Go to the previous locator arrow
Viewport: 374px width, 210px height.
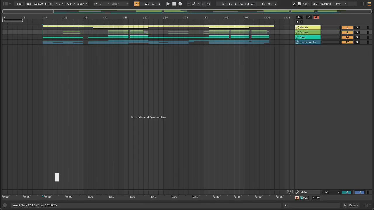(x=297, y=22)
